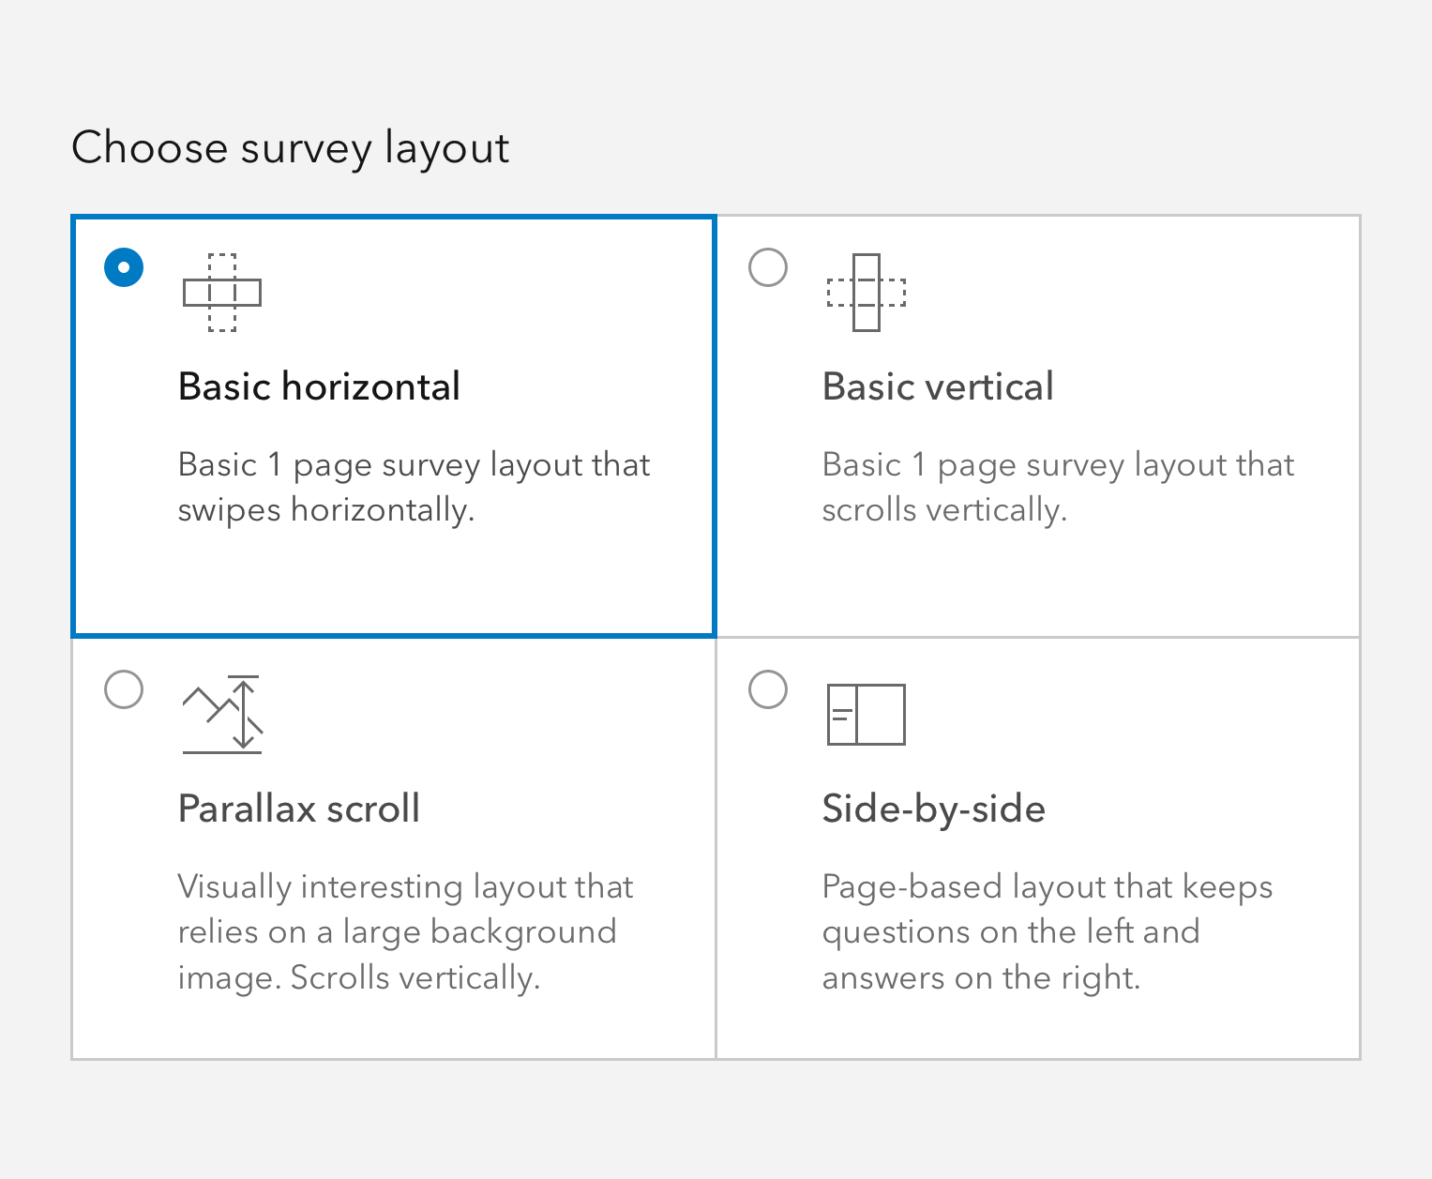Click the "Page-based layout" description text
The width and height of the screenshot is (1432, 1179).
click(x=1047, y=886)
